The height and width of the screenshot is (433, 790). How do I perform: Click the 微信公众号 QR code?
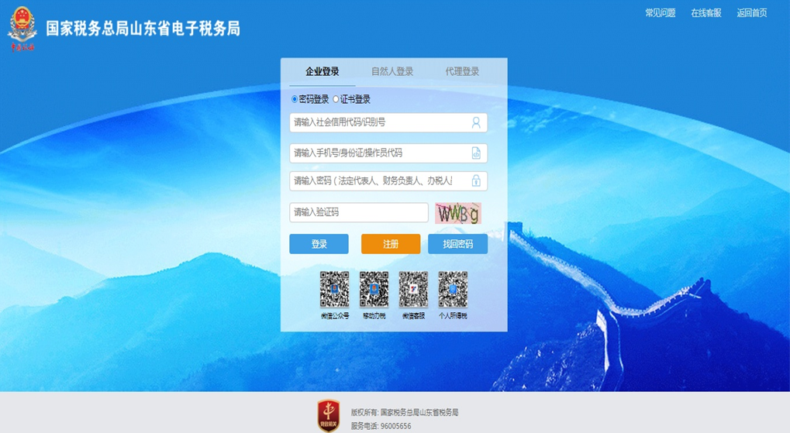pos(335,290)
